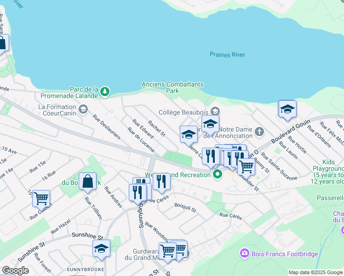Screen dimensions: 344x276
Task: Select the Rachel St label
Action: tap(157, 128)
